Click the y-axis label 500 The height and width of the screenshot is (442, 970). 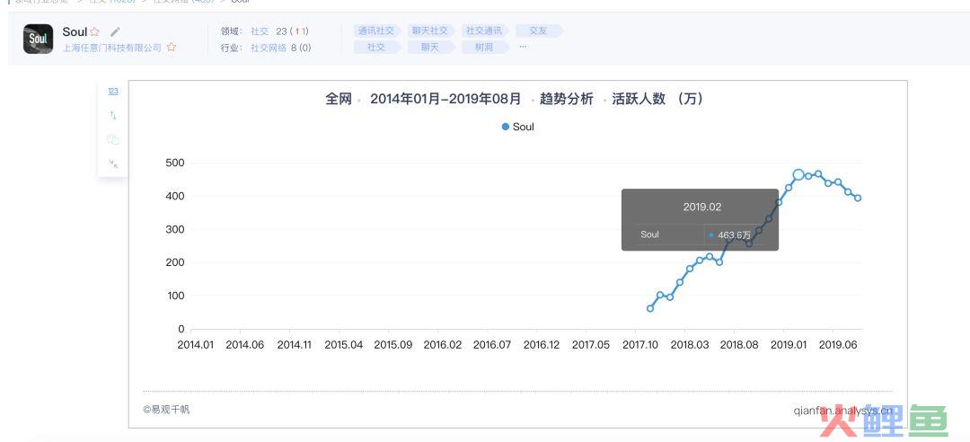pos(176,163)
